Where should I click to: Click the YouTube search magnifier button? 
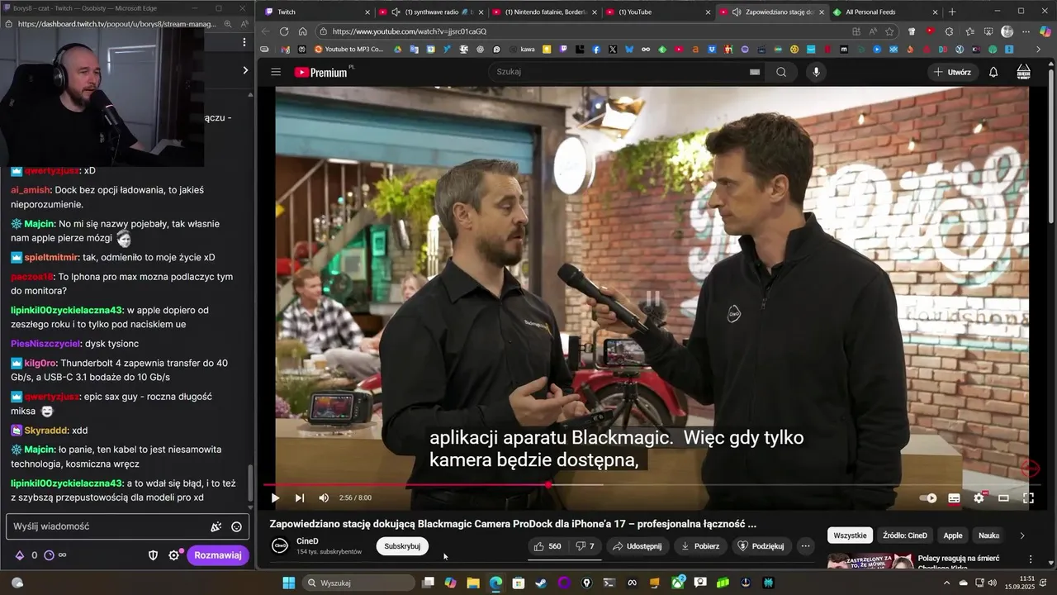click(780, 72)
